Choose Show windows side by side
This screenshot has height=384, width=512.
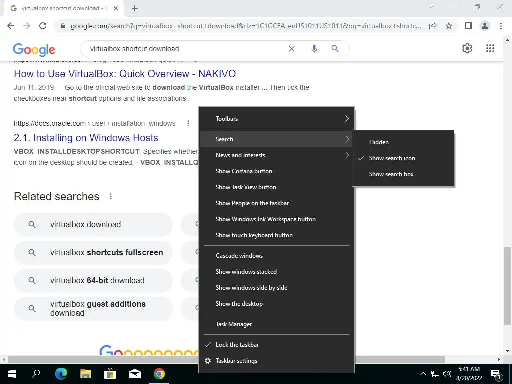[276, 288]
